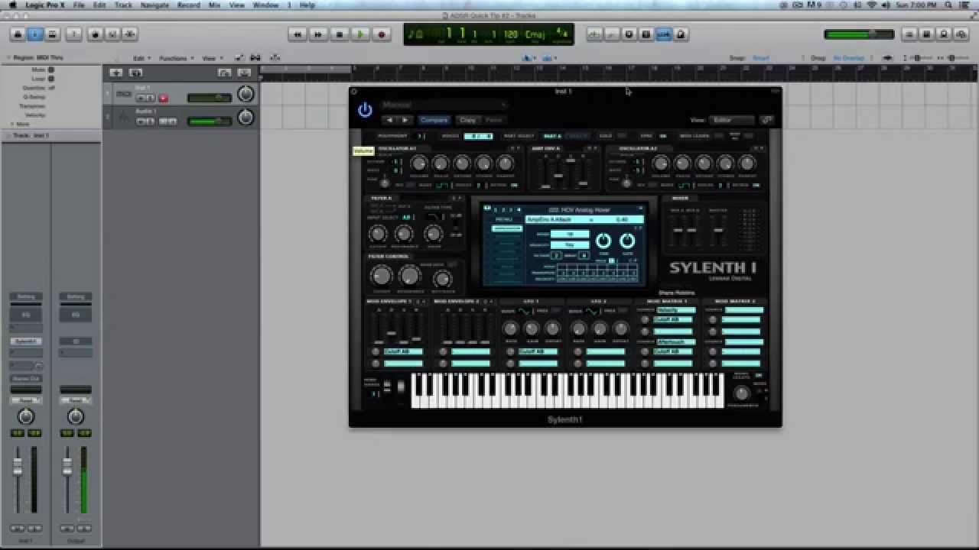Image resolution: width=979 pixels, height=550 pixels.
Task: Open the Apple menu
Action: pos(12,5)
